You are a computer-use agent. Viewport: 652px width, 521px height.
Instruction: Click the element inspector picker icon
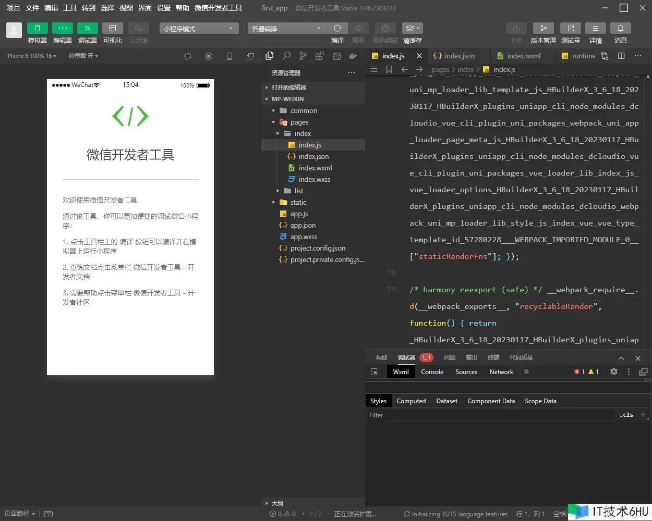point(374,372)
